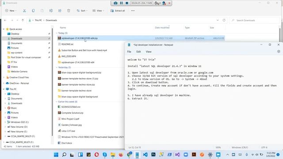Open OneDrive - Personal in sidebar
The height and width of the screenshot is (159, 283).
(19, 83)
